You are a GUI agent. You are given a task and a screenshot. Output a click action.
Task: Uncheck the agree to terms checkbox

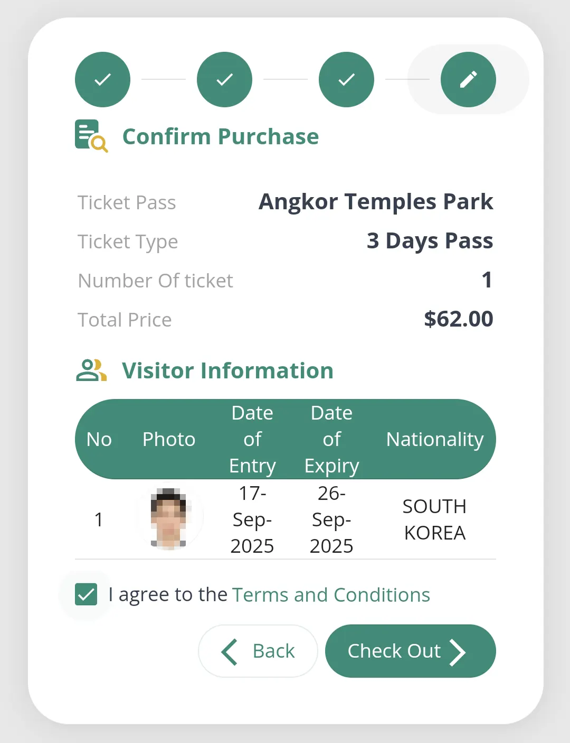pyautogui.click(x=86, y=594)
